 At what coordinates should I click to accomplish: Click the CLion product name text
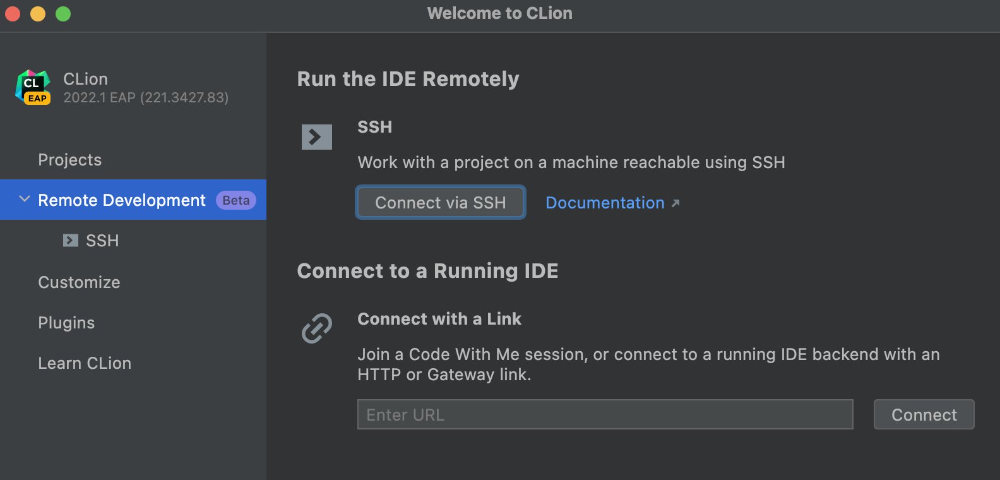tap(86, 79)
